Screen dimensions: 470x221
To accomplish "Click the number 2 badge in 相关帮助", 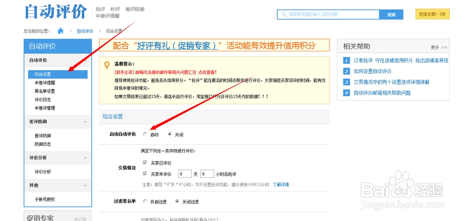I will tap(346, 71).
